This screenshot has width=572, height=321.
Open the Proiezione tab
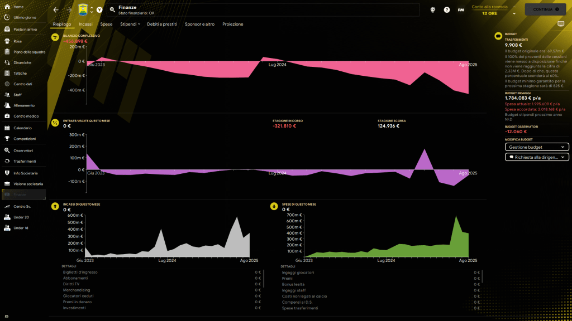click(x=232, y=25)
